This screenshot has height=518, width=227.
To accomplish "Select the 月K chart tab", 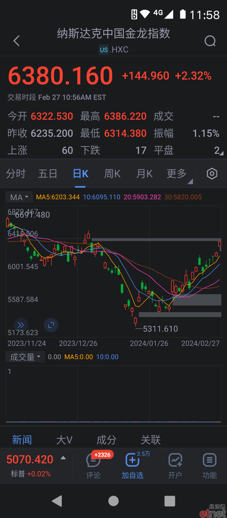I will pyautogui.click(x=145, y=174).
